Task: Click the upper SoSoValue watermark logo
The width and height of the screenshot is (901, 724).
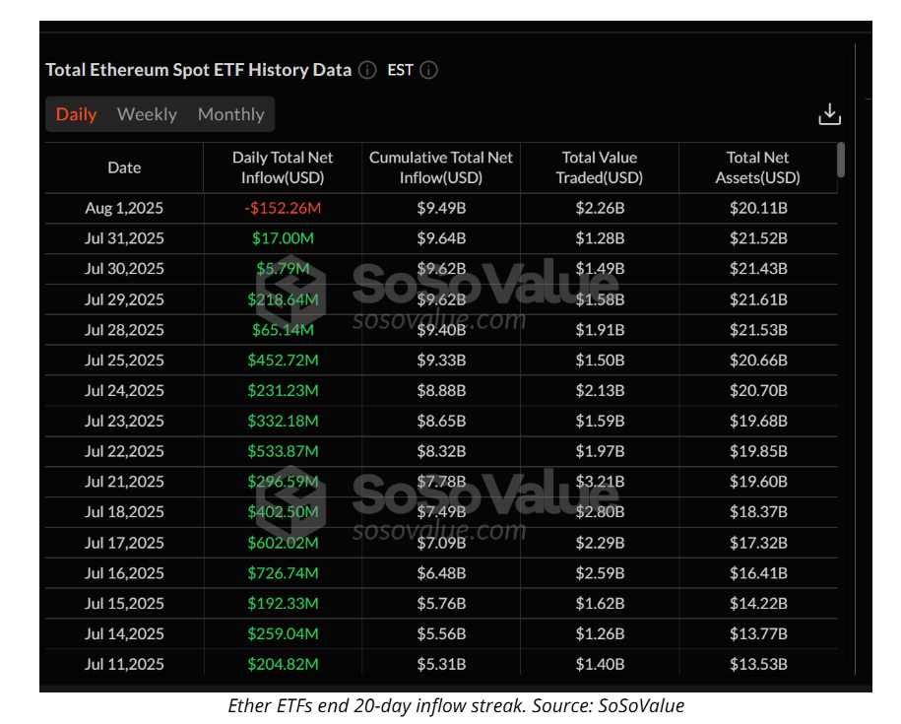Action: pyautogui.click(x=473, y=284)
